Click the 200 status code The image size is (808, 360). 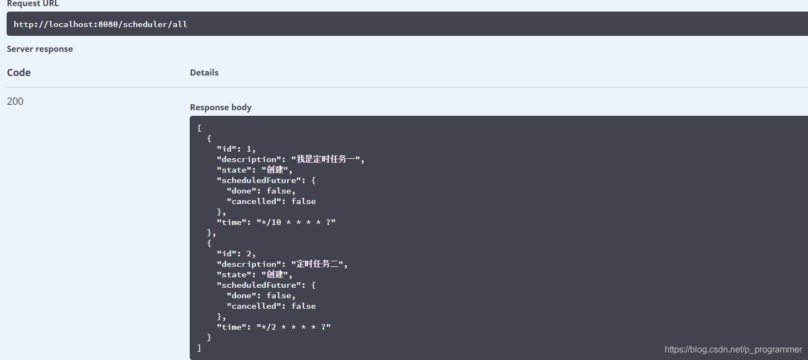(15, 101)
